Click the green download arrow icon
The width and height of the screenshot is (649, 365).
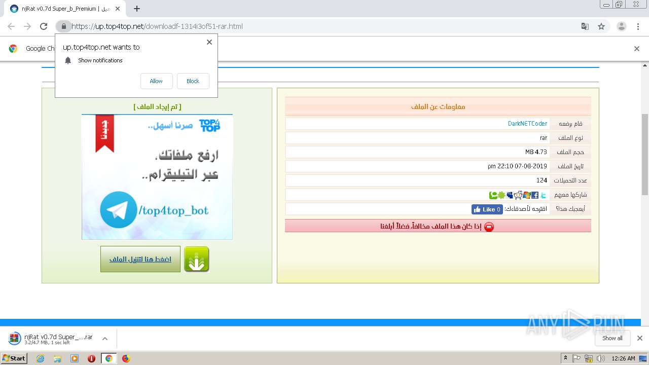197,259
